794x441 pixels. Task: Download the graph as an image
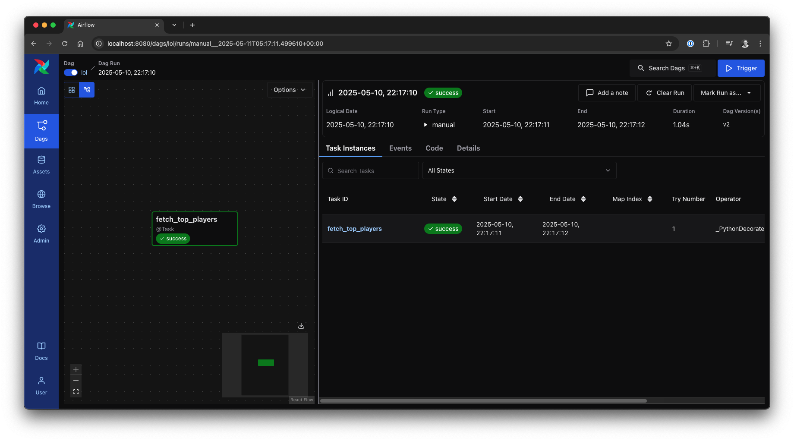tap(301, 326)
